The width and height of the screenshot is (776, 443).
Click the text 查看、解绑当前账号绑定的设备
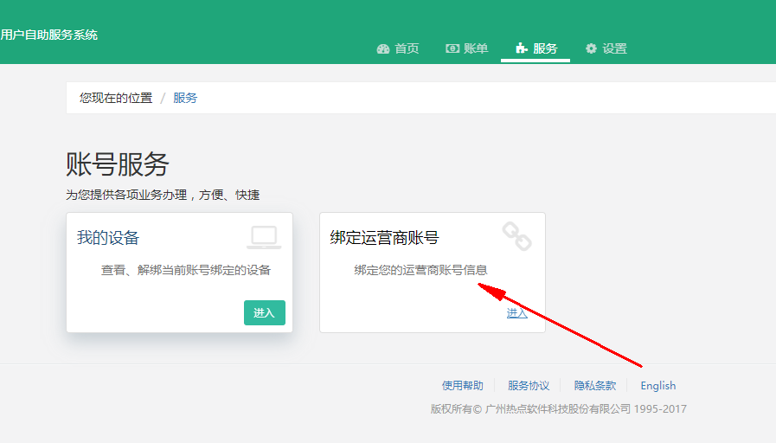pos(186,270)
